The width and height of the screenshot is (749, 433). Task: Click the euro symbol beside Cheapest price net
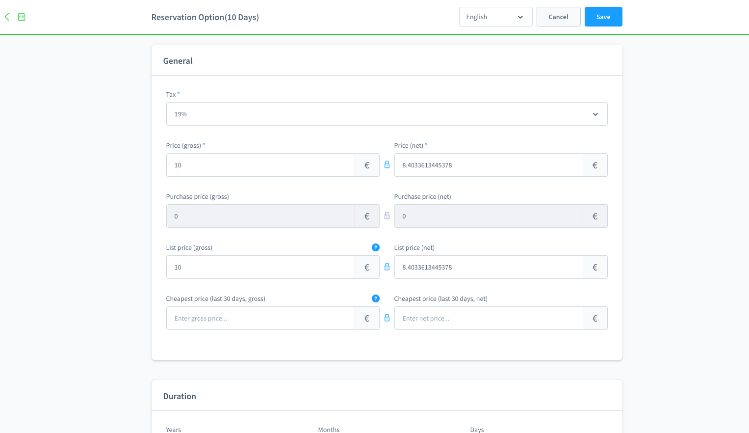click(595, 318)
